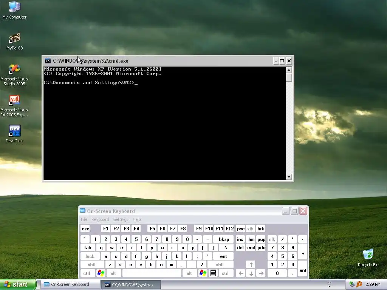Click the cmd.exe title bar system icon
The width and height of the screenshot is (387, 290).
pos(48,61)
